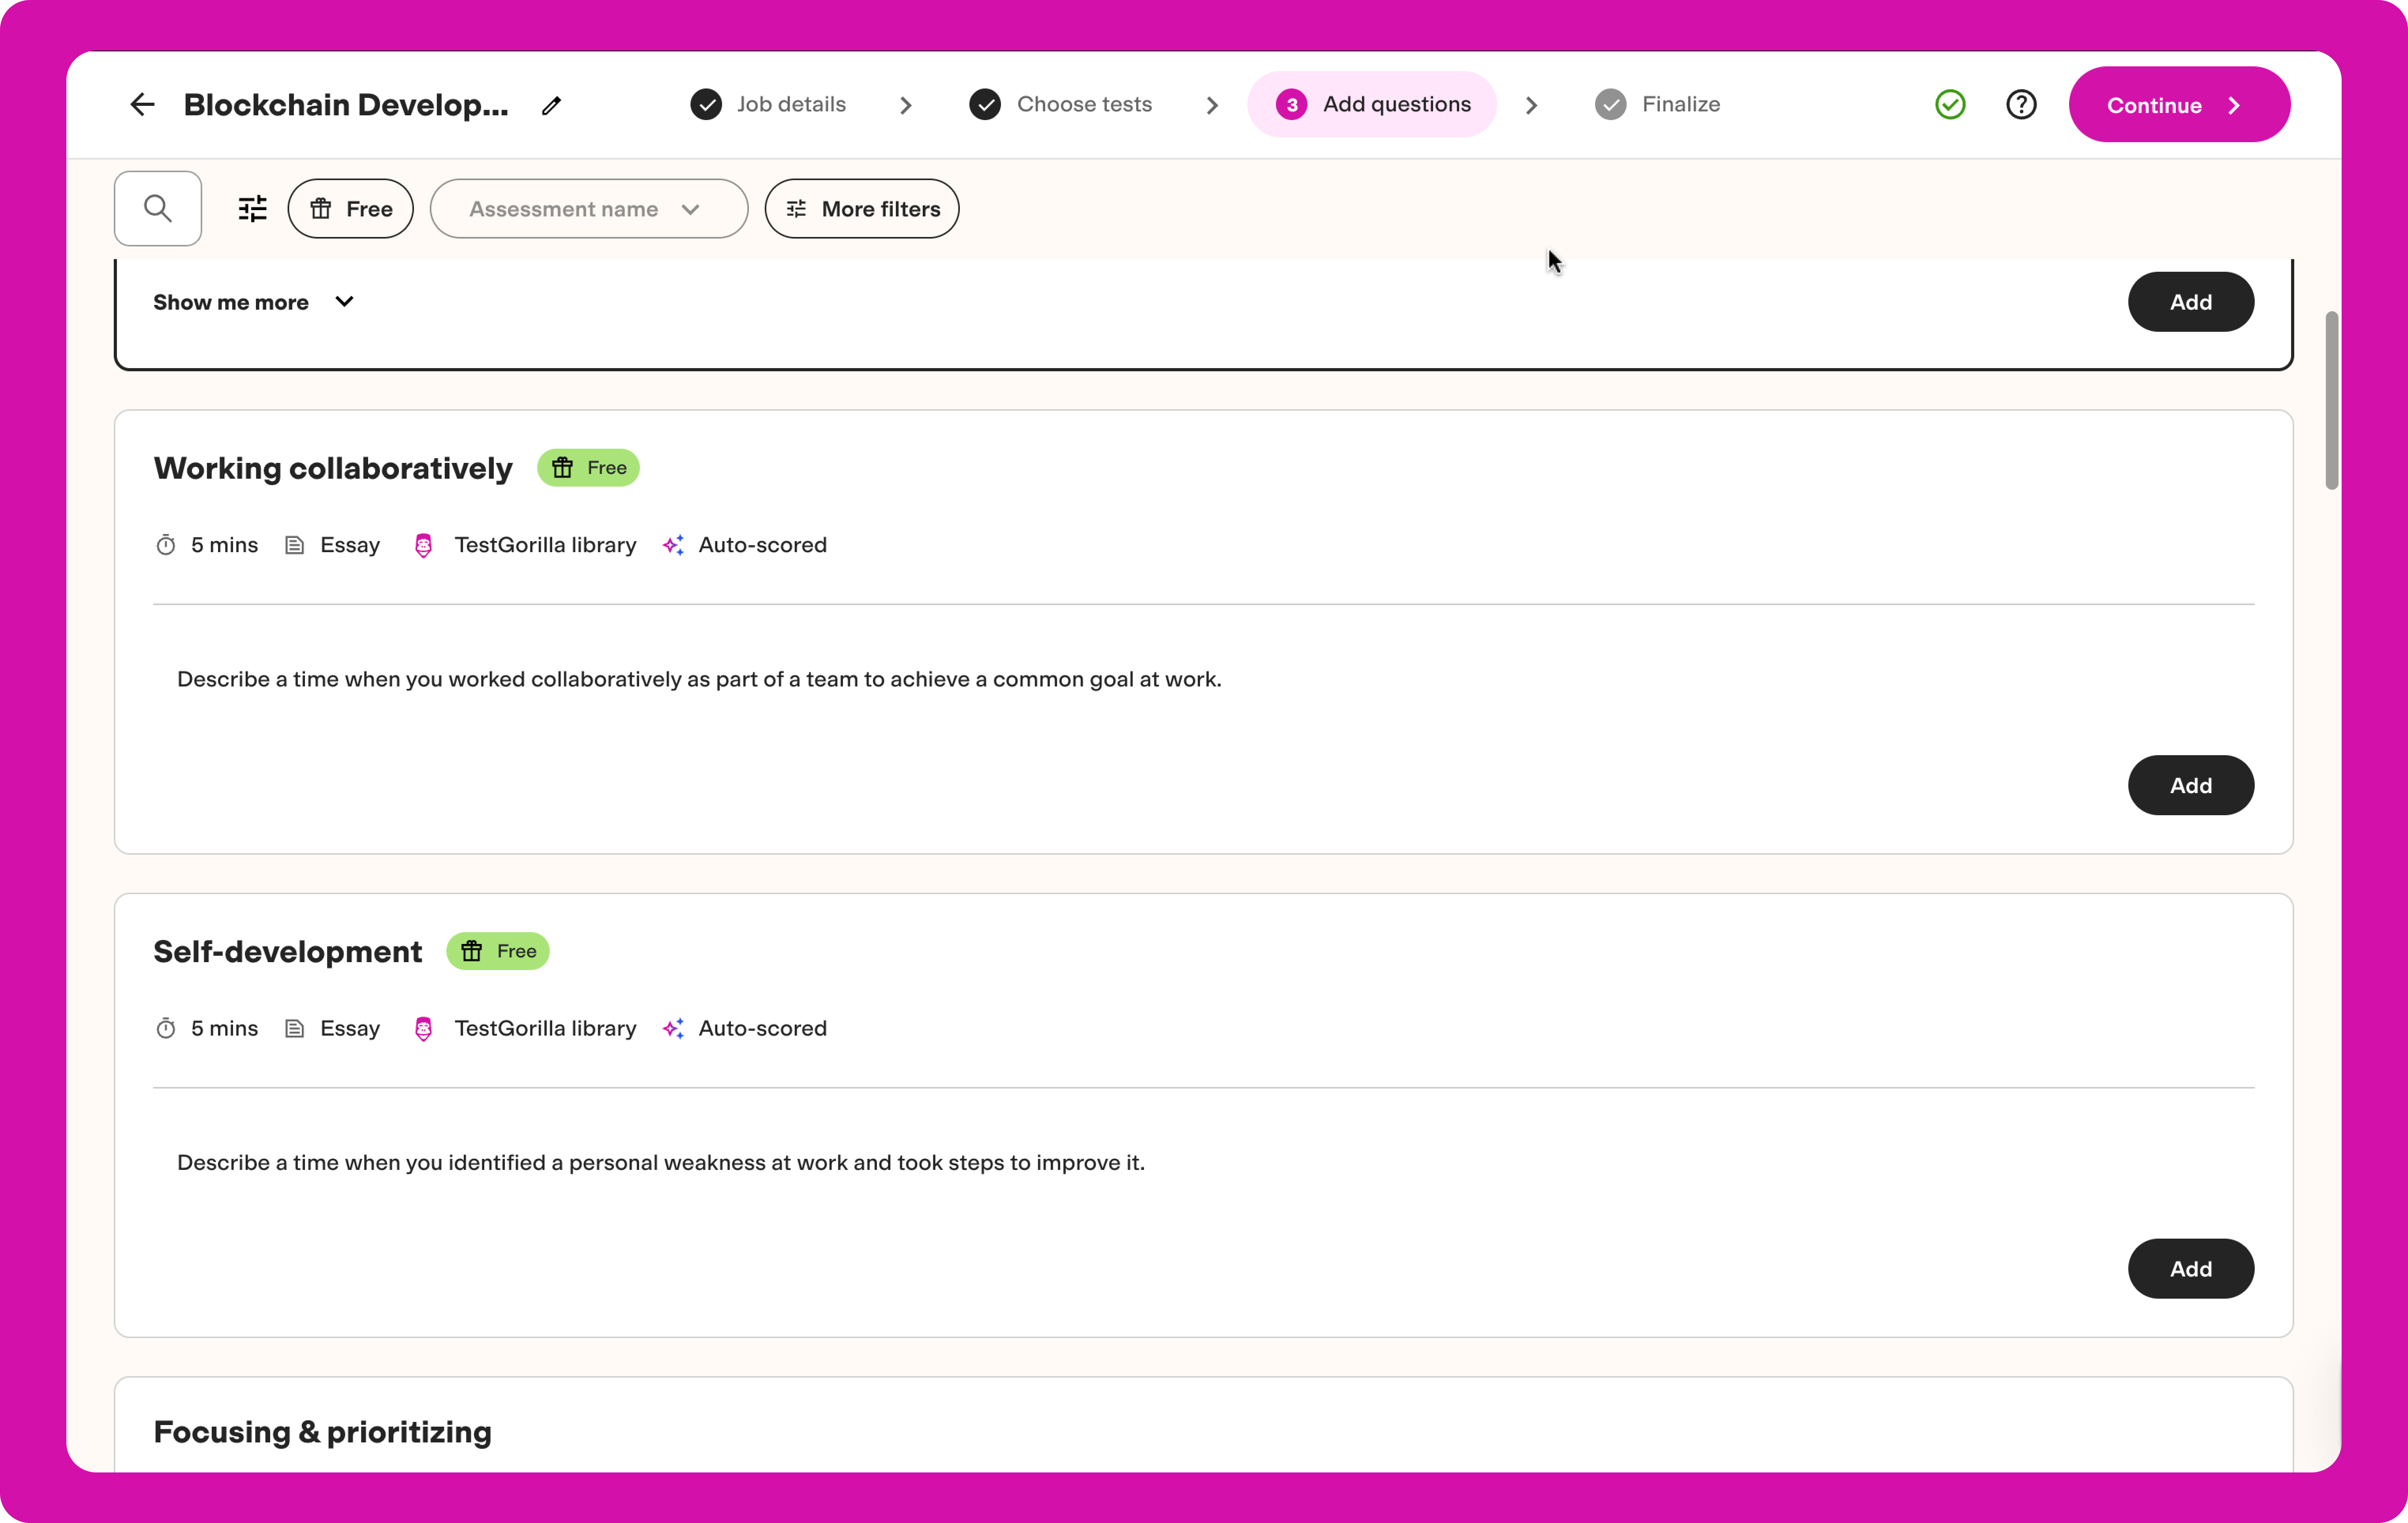Click the Finalize grey checkmark icon
Screen dimensions: 2408x1523
tap(1610, 104)
